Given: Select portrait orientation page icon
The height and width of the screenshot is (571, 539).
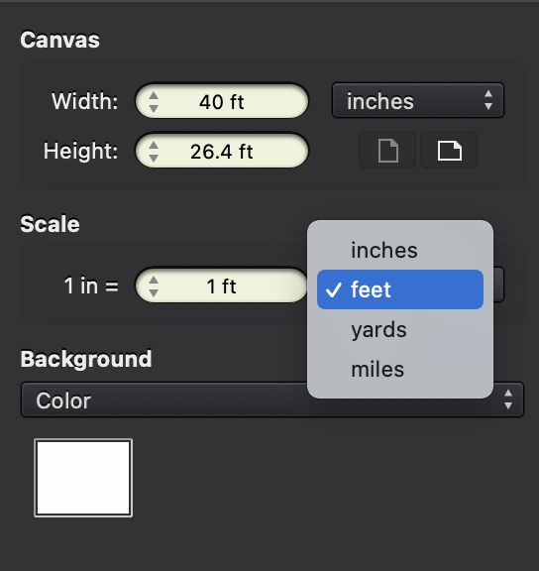Looking at the screenshot, I should coord(387,151).
